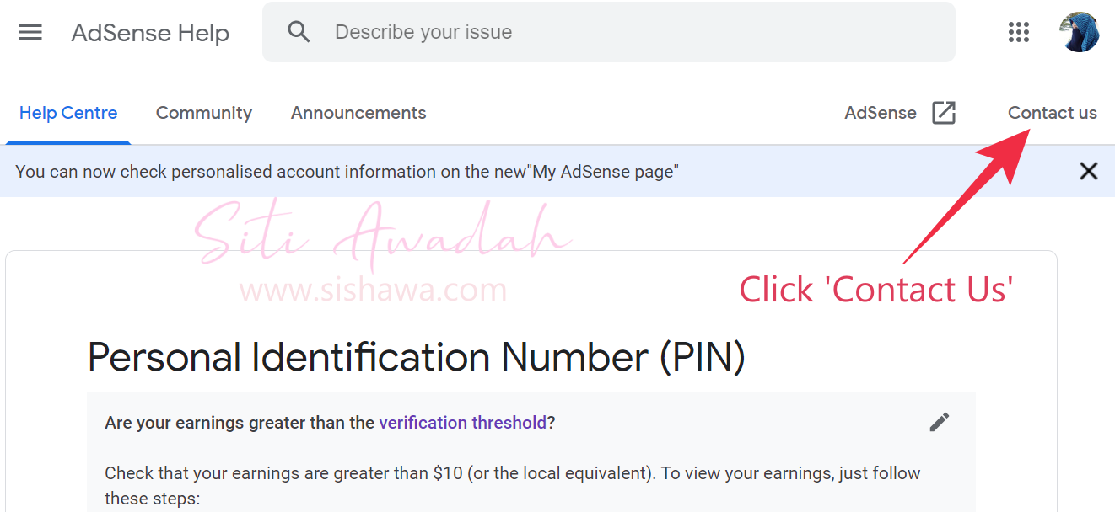
Task: Click the AdSense Help title
Action: 150,33
